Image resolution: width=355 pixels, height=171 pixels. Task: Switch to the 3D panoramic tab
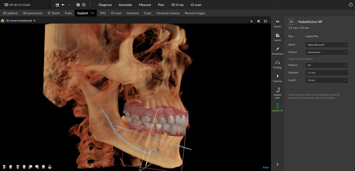pyautogui.click(x=33, y=13)
